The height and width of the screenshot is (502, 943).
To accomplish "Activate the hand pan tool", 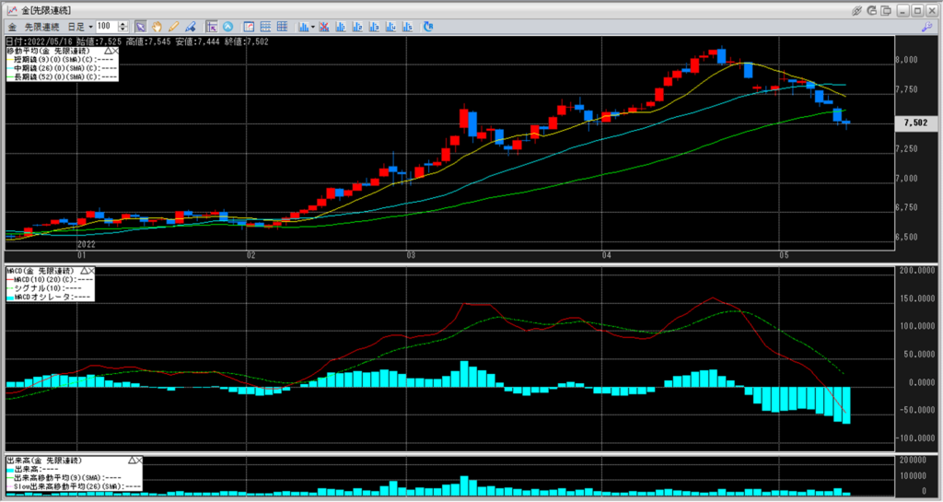I will (157, 26).
